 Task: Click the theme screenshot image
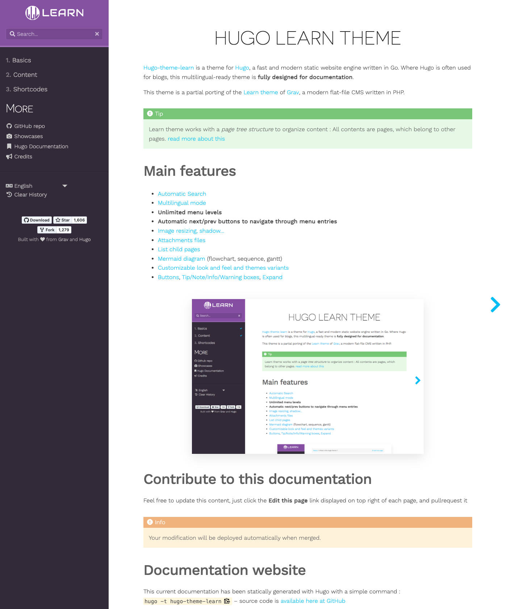[308, 376]
